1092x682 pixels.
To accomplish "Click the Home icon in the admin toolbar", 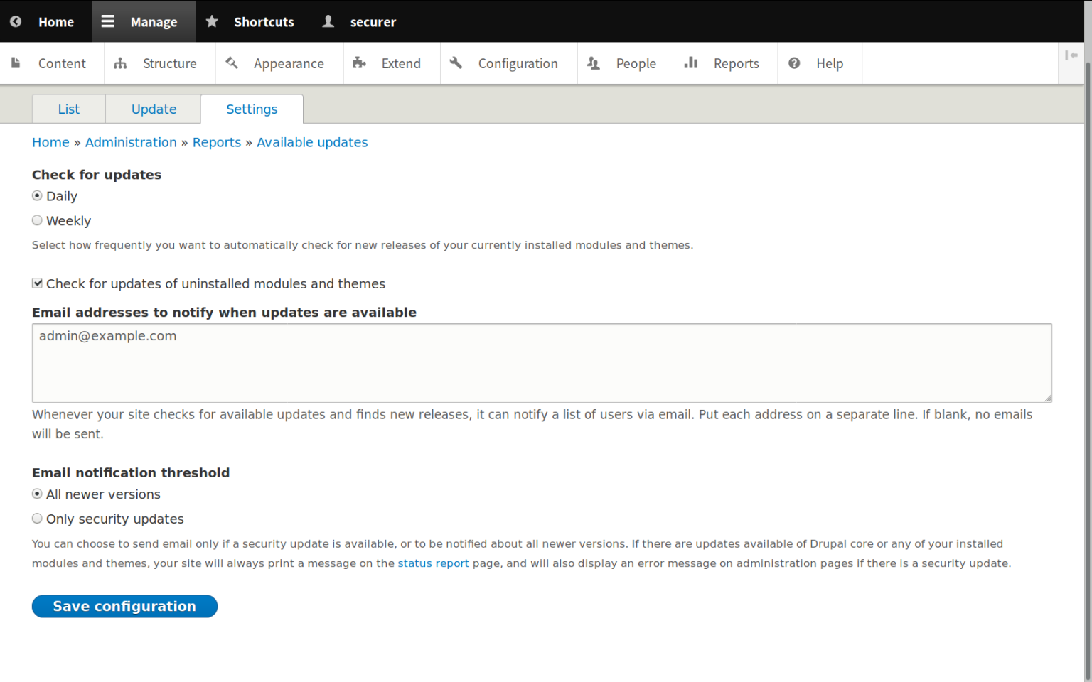I will click(x=15, y=21).
